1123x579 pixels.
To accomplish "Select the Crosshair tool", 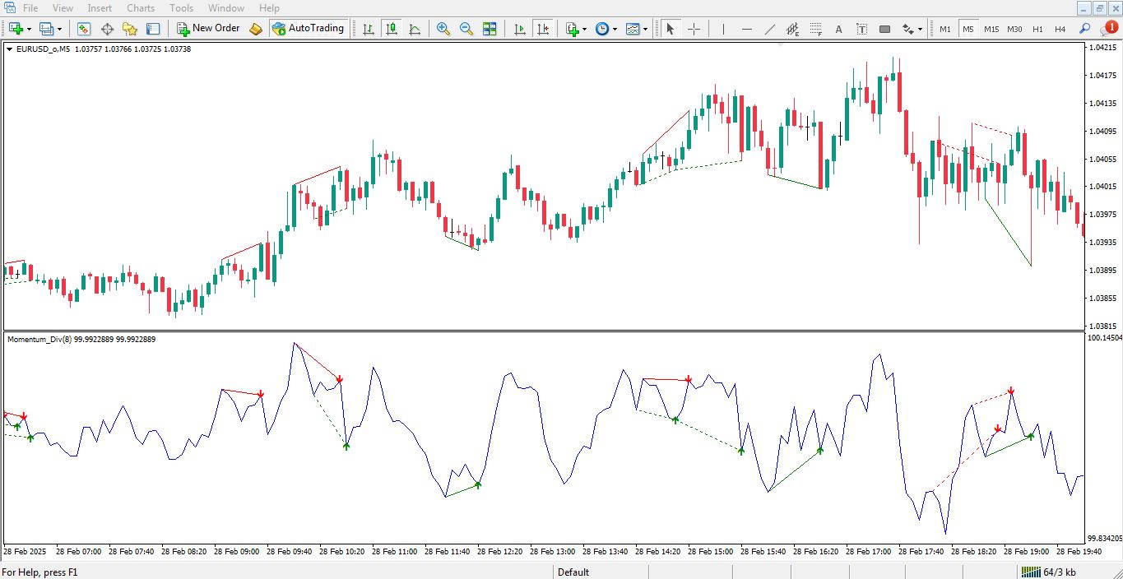I will (x=694, y=29).
